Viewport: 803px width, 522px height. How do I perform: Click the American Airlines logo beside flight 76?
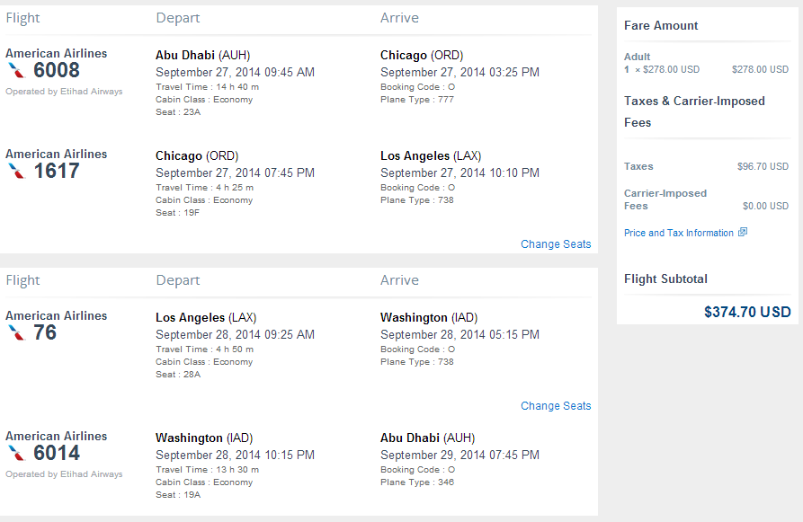16,333
